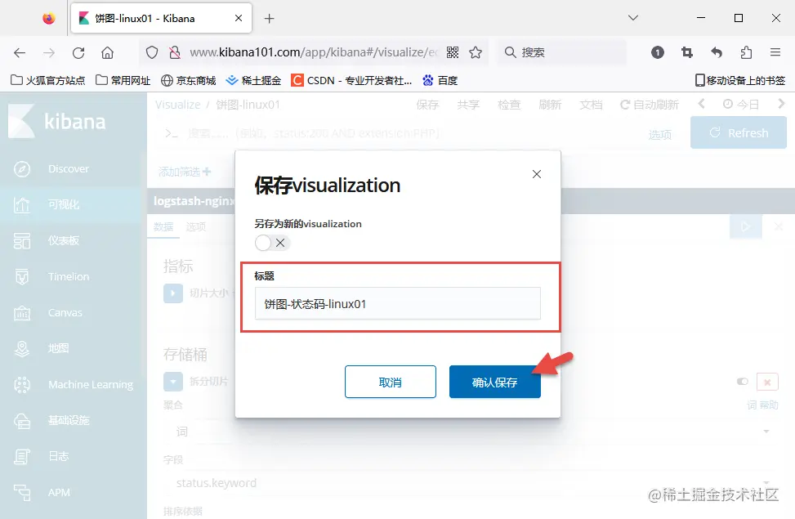
Task: Show page QR code icon
Action: click(453, 52)
